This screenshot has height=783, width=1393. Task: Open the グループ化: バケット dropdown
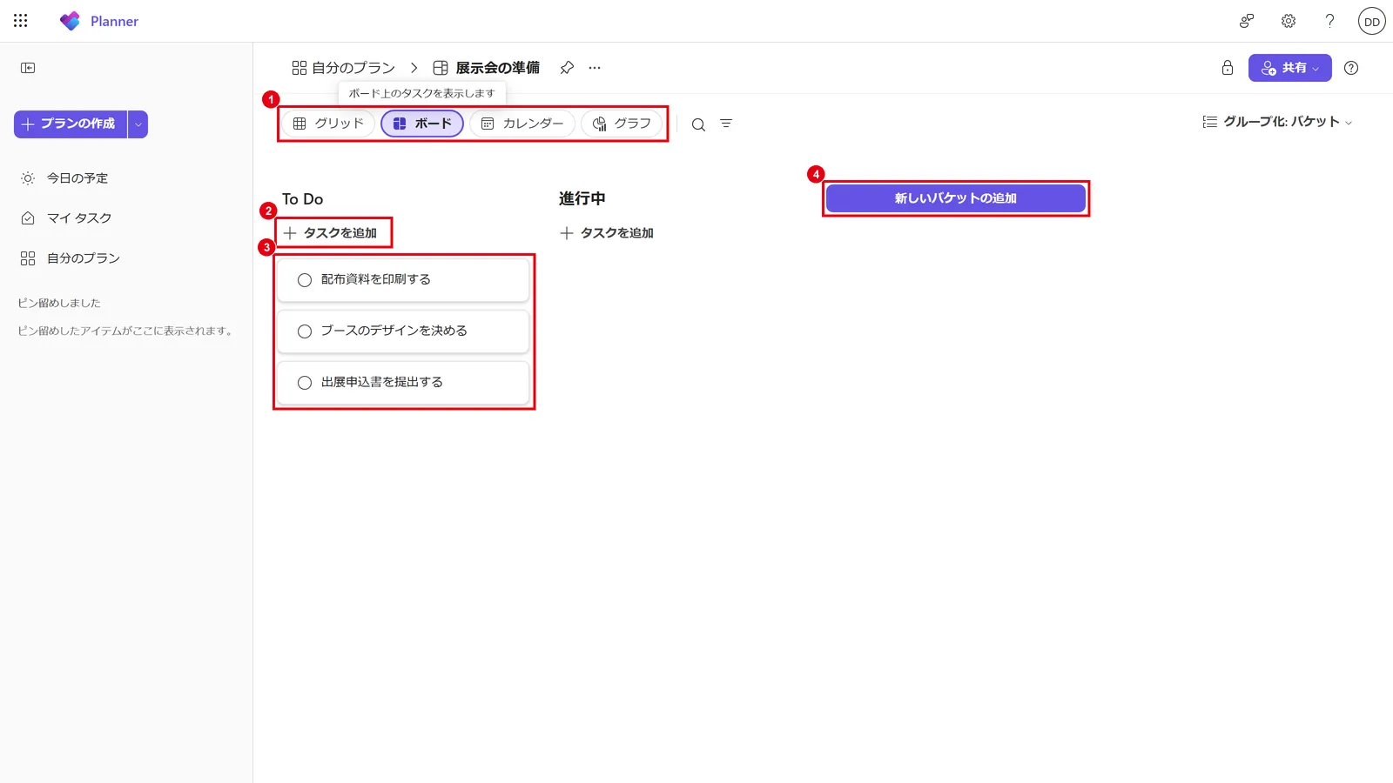1277,122
